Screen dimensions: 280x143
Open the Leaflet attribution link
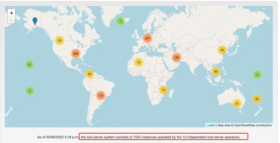pos(211,125)
